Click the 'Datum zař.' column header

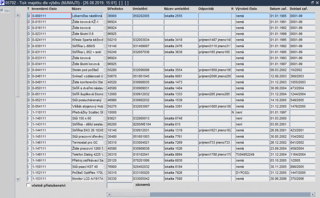pyautogui.click(x=278, y=9)
